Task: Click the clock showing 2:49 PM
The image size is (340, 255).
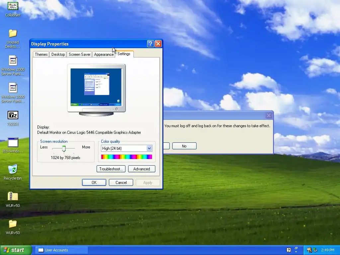Action: click(327, 250)
